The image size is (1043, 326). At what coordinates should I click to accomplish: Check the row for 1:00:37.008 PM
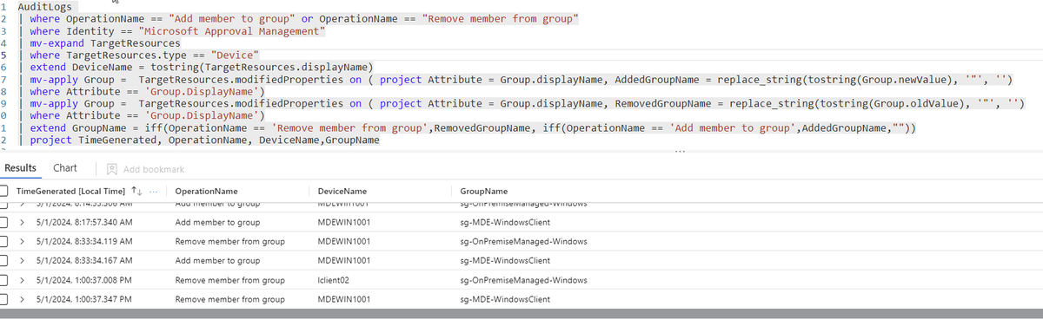click(x=4, y=280)
